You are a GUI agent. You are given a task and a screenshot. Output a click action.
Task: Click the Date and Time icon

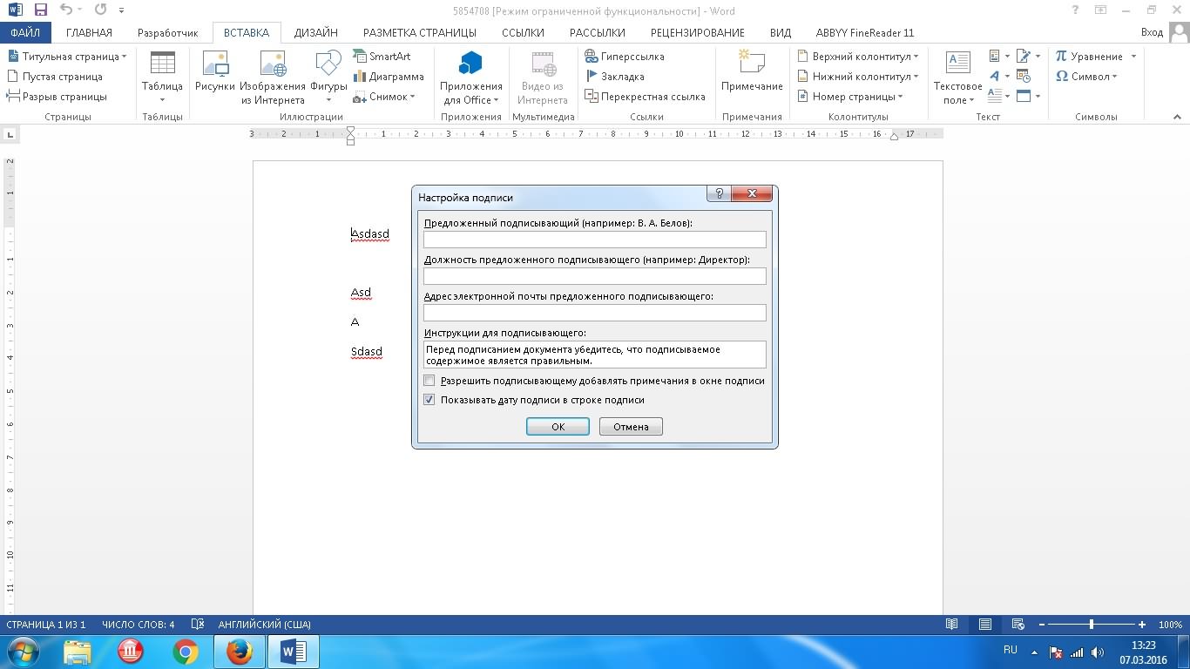pos(1024,76)
